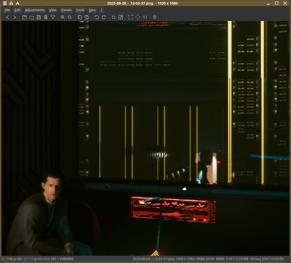Open the Sync menu
The height and width of the screenshot is (263, 291).
[92, 10]
